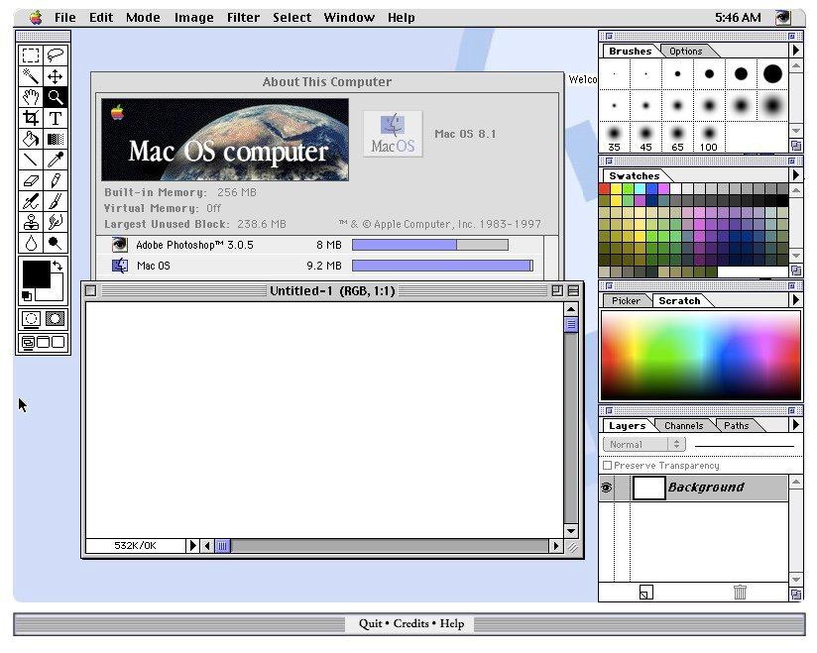Switch to the Paths tab
This screenshot has height=653, width=817.
[x=737, y=425]
